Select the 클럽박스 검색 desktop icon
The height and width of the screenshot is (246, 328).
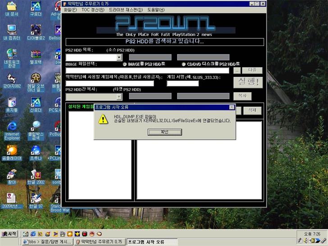click(36, 131)
